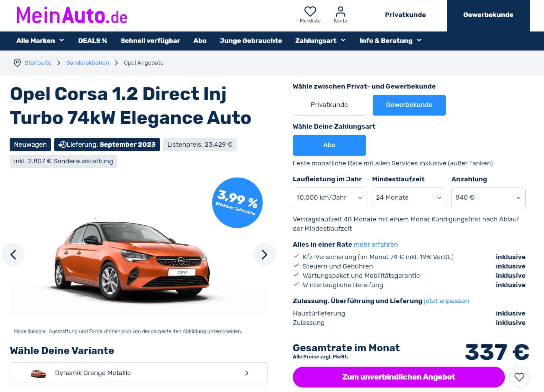Click Neuwagen badge
This screenshot has width=544, height=392.
(30, 145)
